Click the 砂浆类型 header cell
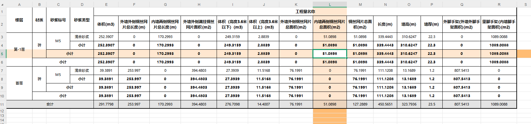This screenshot has height=124, width=531. pyautogui.click(x=82, y=20)
